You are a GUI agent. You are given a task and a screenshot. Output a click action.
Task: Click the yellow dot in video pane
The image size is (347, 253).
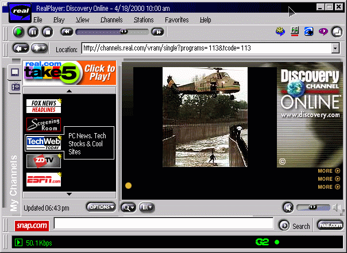point(128,186)
